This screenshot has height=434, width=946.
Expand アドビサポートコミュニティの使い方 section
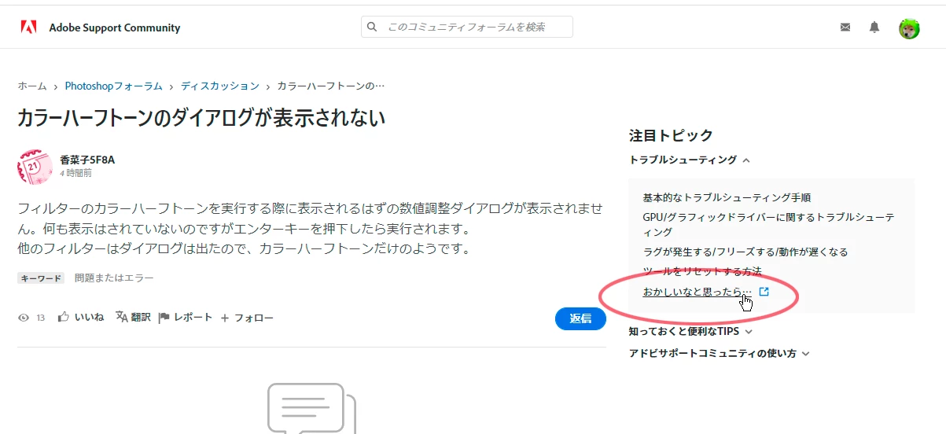point(719,354)
